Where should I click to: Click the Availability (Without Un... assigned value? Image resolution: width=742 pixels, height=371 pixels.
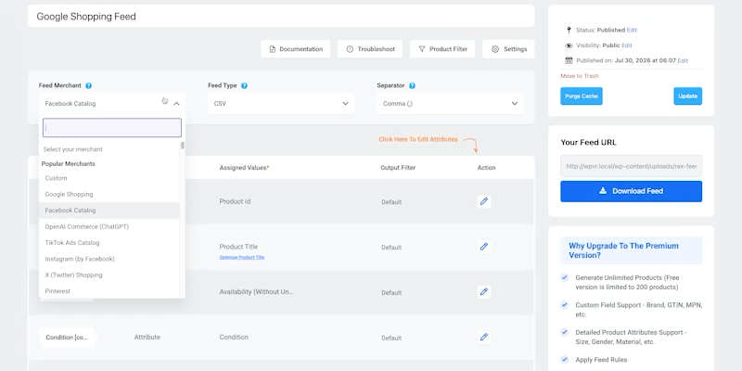256,292
